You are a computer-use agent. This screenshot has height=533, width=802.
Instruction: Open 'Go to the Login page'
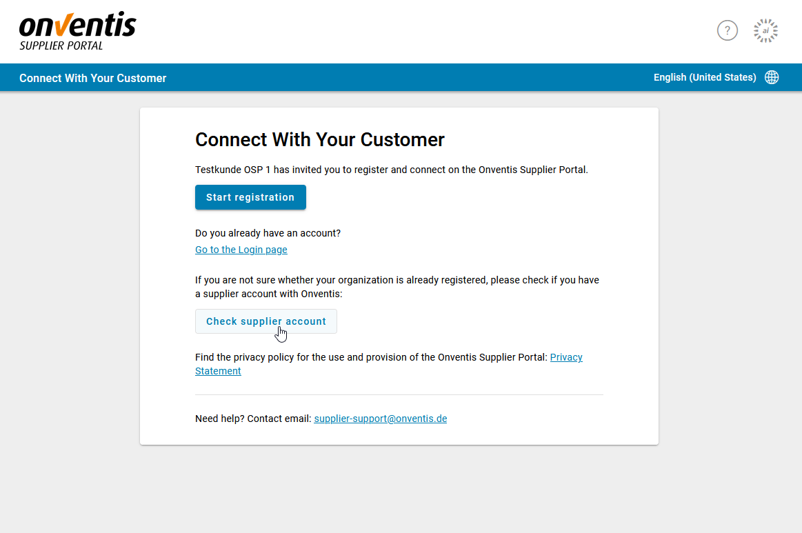pos(241,250)
